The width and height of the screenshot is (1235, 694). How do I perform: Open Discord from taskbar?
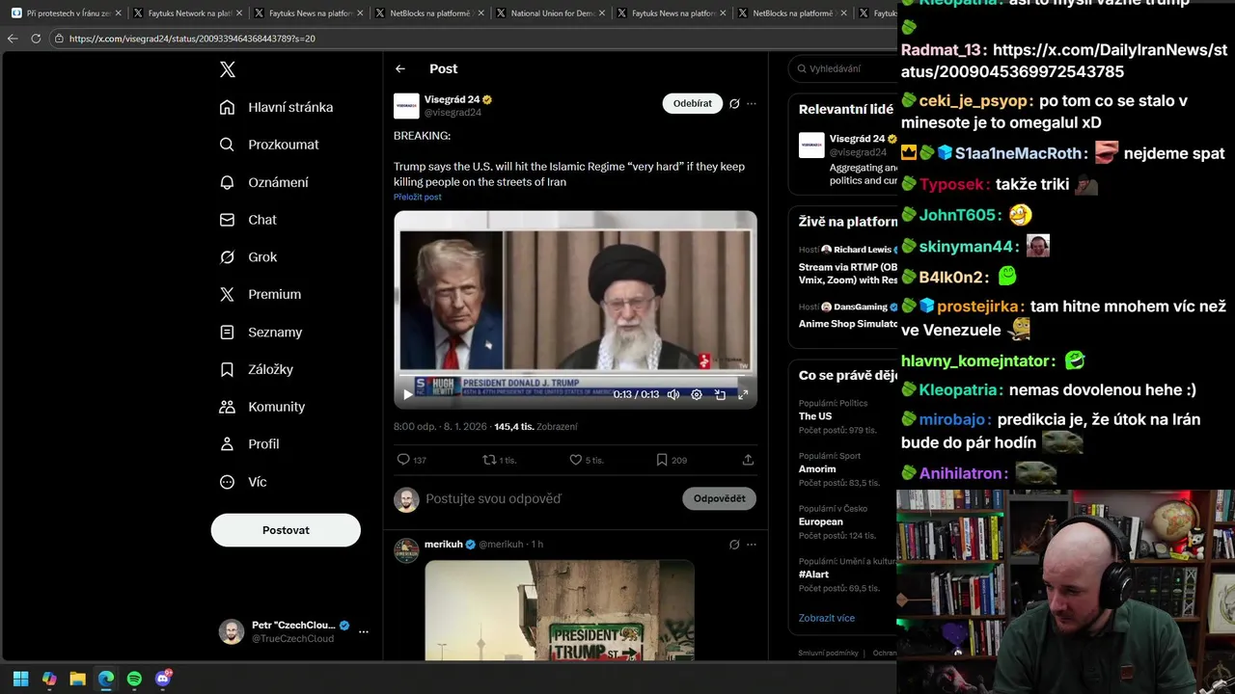tap(163, 679)
